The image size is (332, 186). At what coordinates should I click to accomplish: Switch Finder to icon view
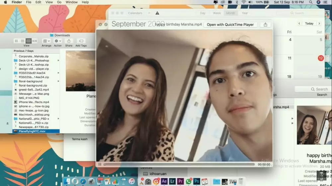[16, 41]
